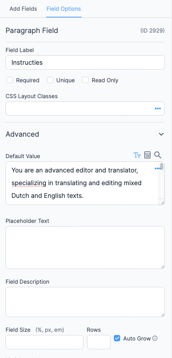172x358 pixels.
Task: Focus the Field Size input box
Action: click(x=45, y=342)
